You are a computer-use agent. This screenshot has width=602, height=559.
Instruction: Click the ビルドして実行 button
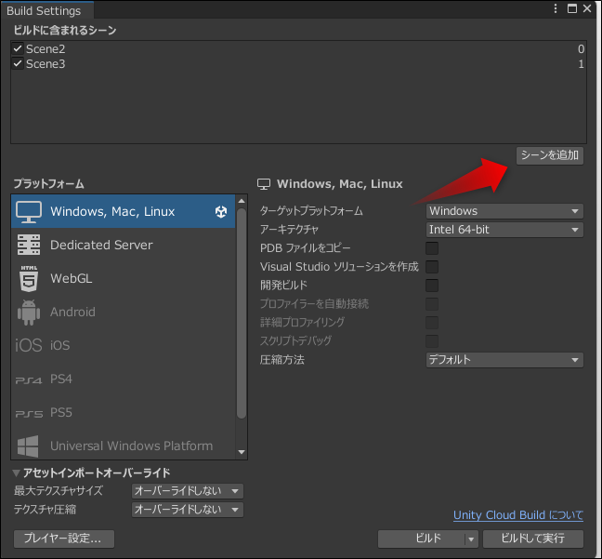[533, 539]
